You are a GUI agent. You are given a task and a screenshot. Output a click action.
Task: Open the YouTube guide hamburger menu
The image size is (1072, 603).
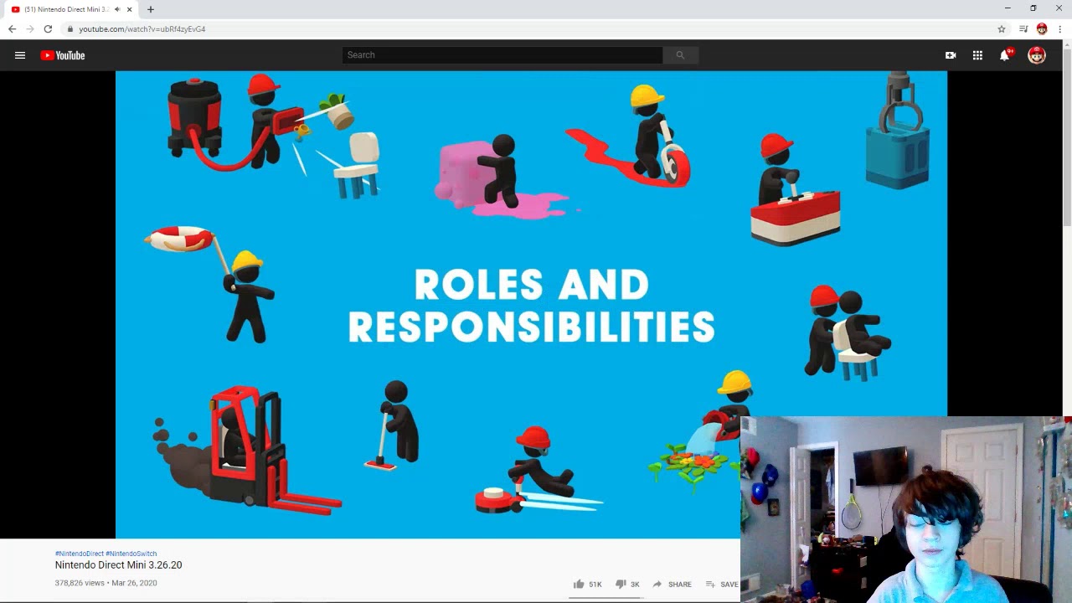(x=20, y=55)
